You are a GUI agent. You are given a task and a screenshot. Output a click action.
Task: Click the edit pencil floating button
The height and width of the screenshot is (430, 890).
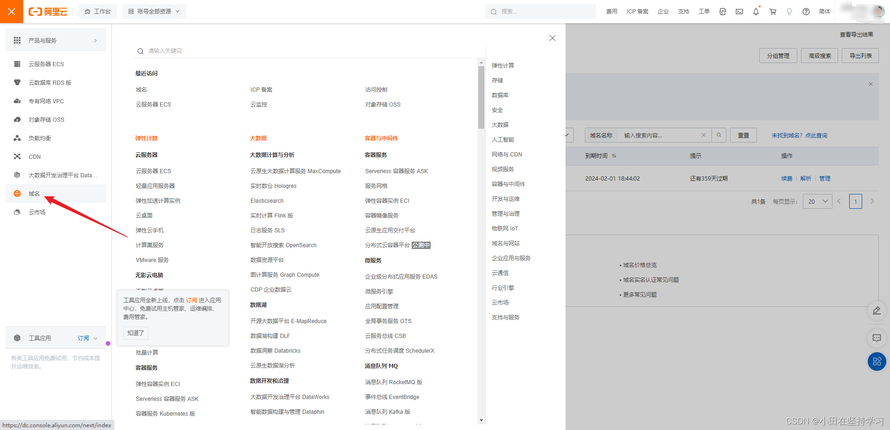[x=877, y=311]
